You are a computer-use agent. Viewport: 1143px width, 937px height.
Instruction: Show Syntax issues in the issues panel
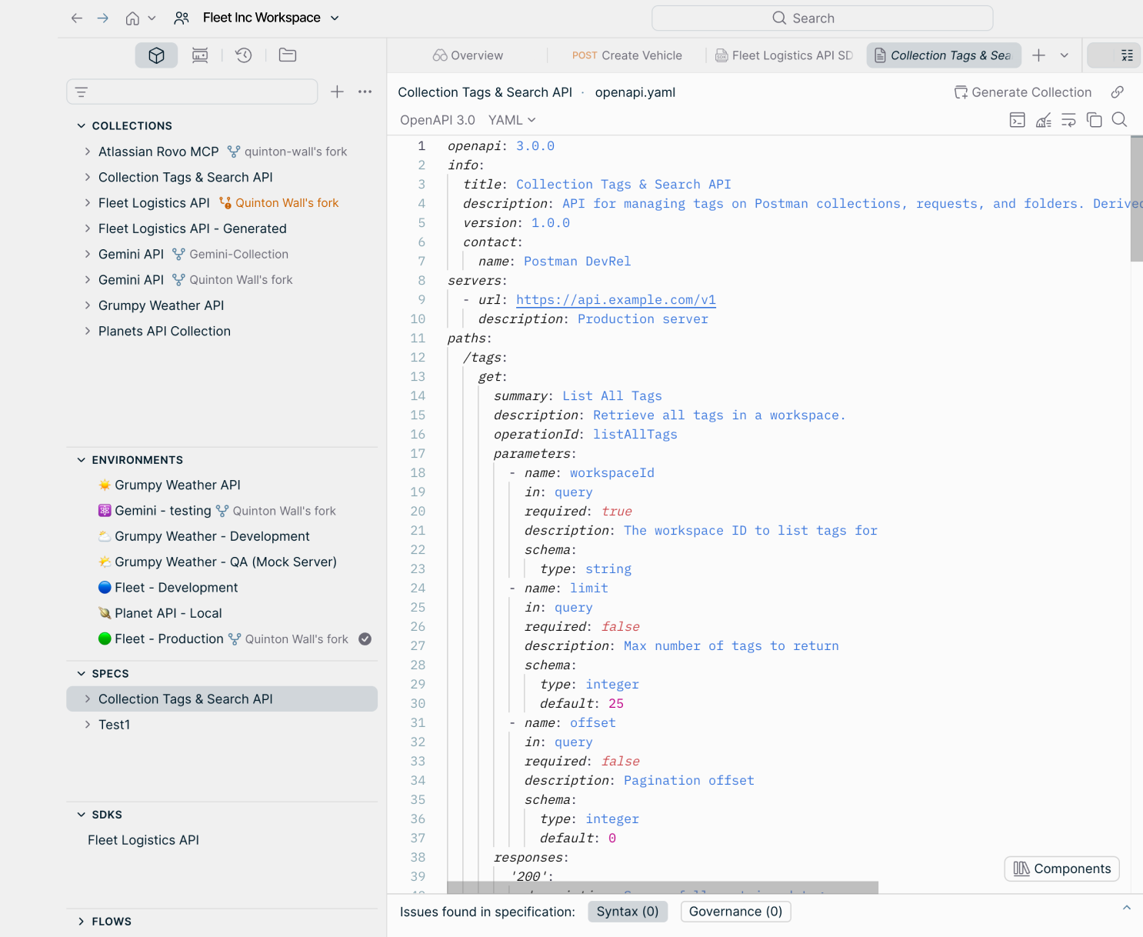click(628, 911)
